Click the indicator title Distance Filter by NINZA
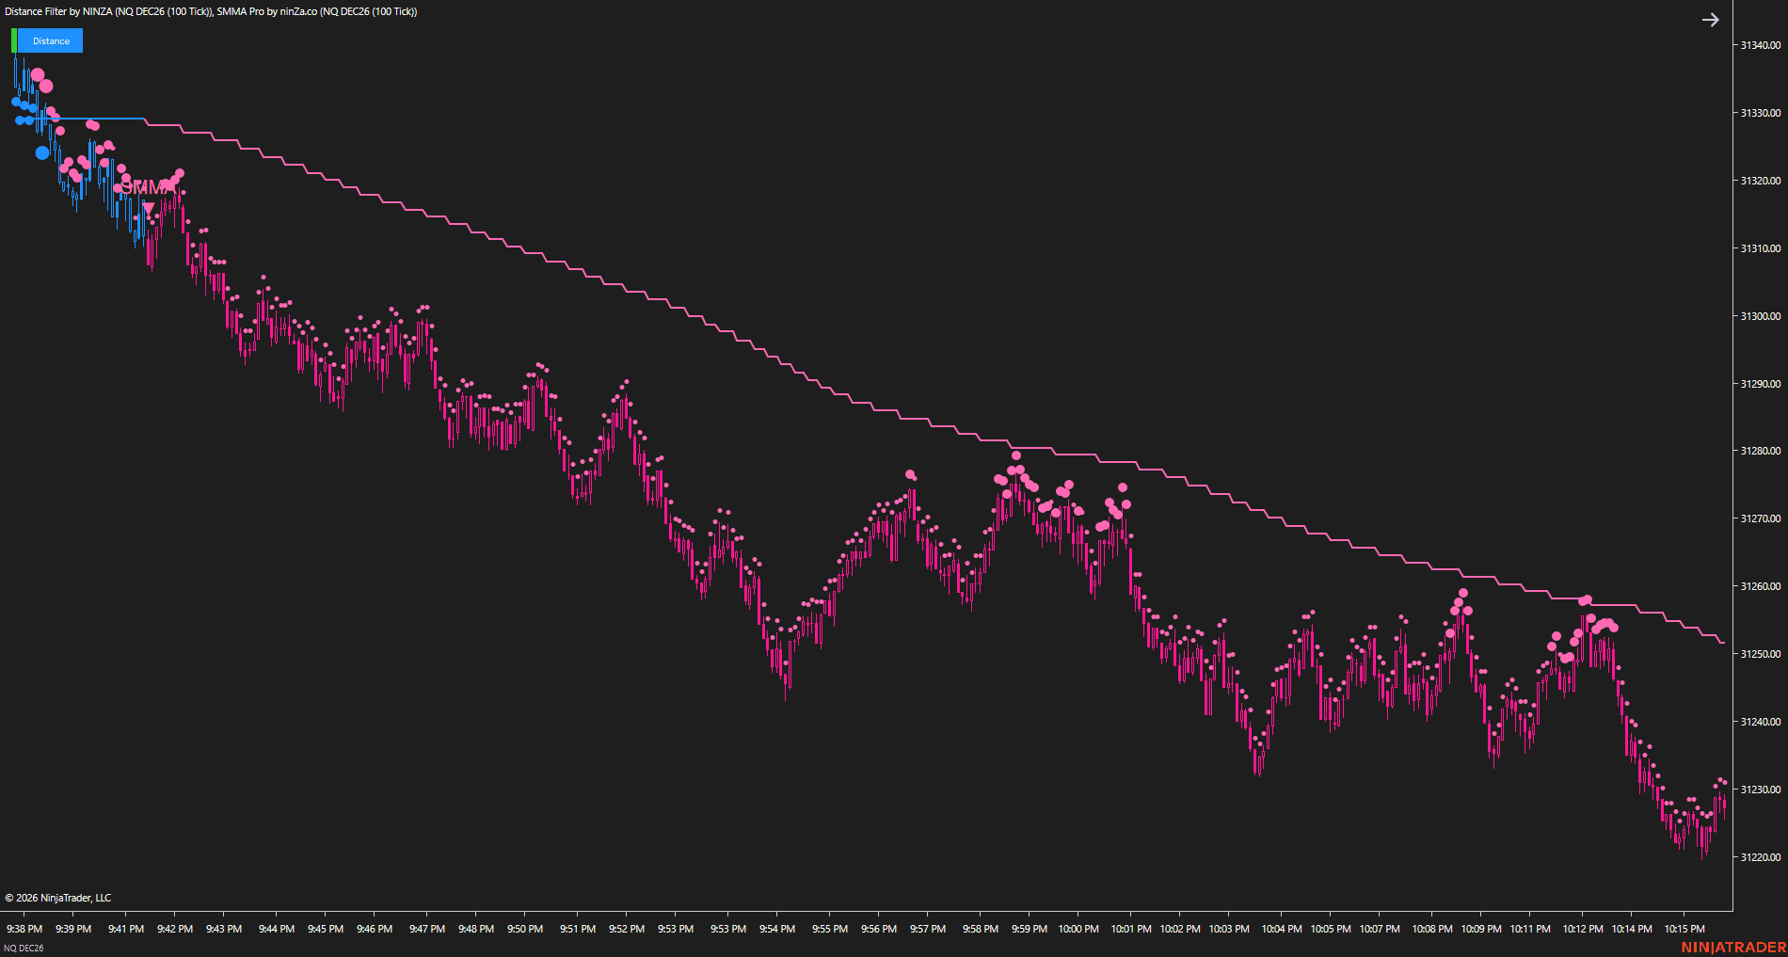The width and height of the screenshot is (1788, 957). point(58,11)
